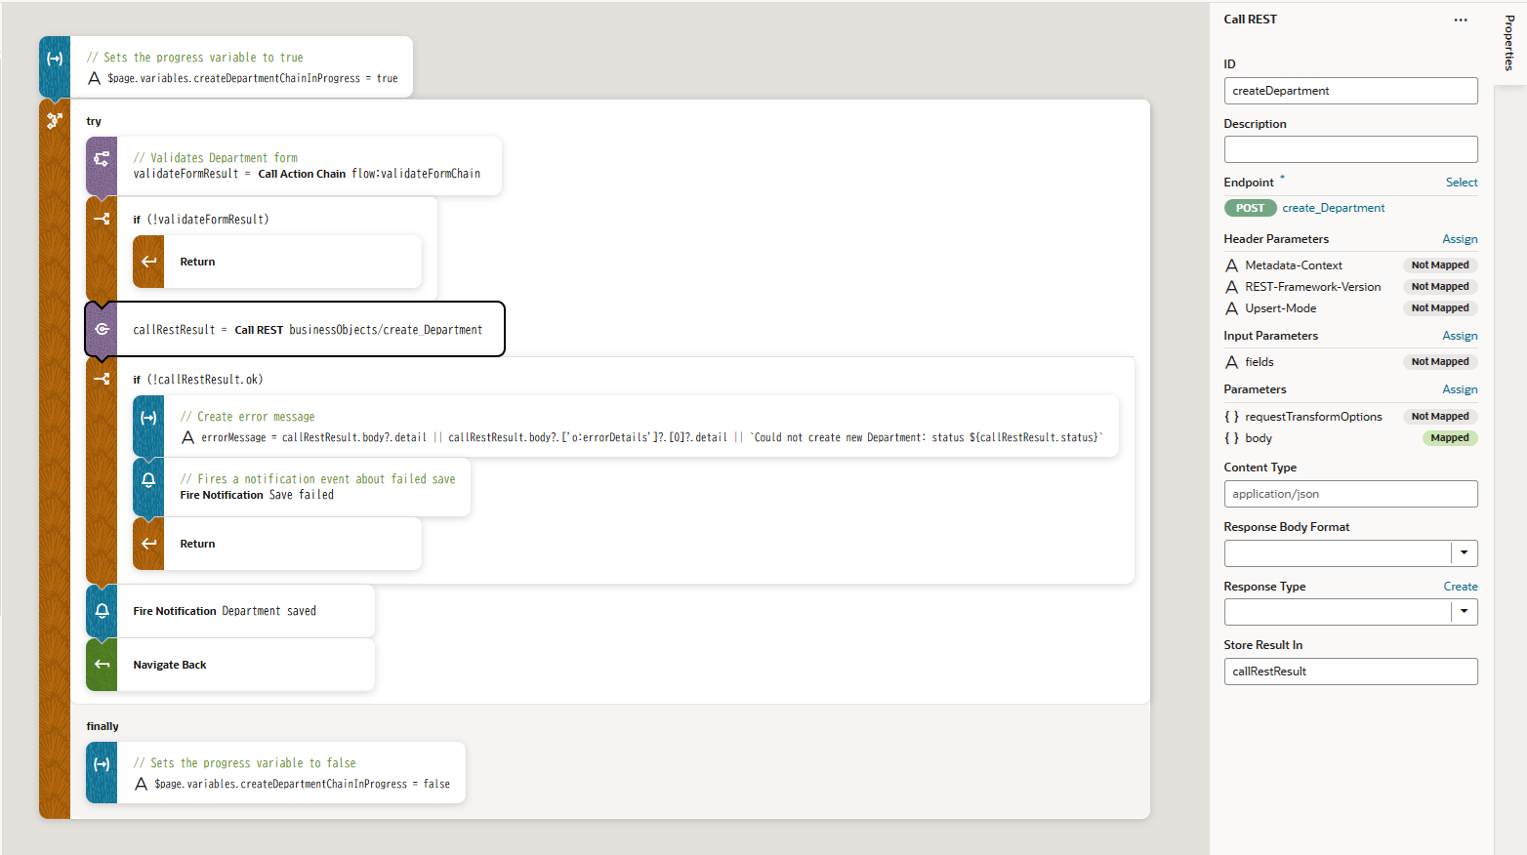The height and width of the screenshot is (855, 1527).
Task: Click the try block icon
Action: click(x=55, y=121)
